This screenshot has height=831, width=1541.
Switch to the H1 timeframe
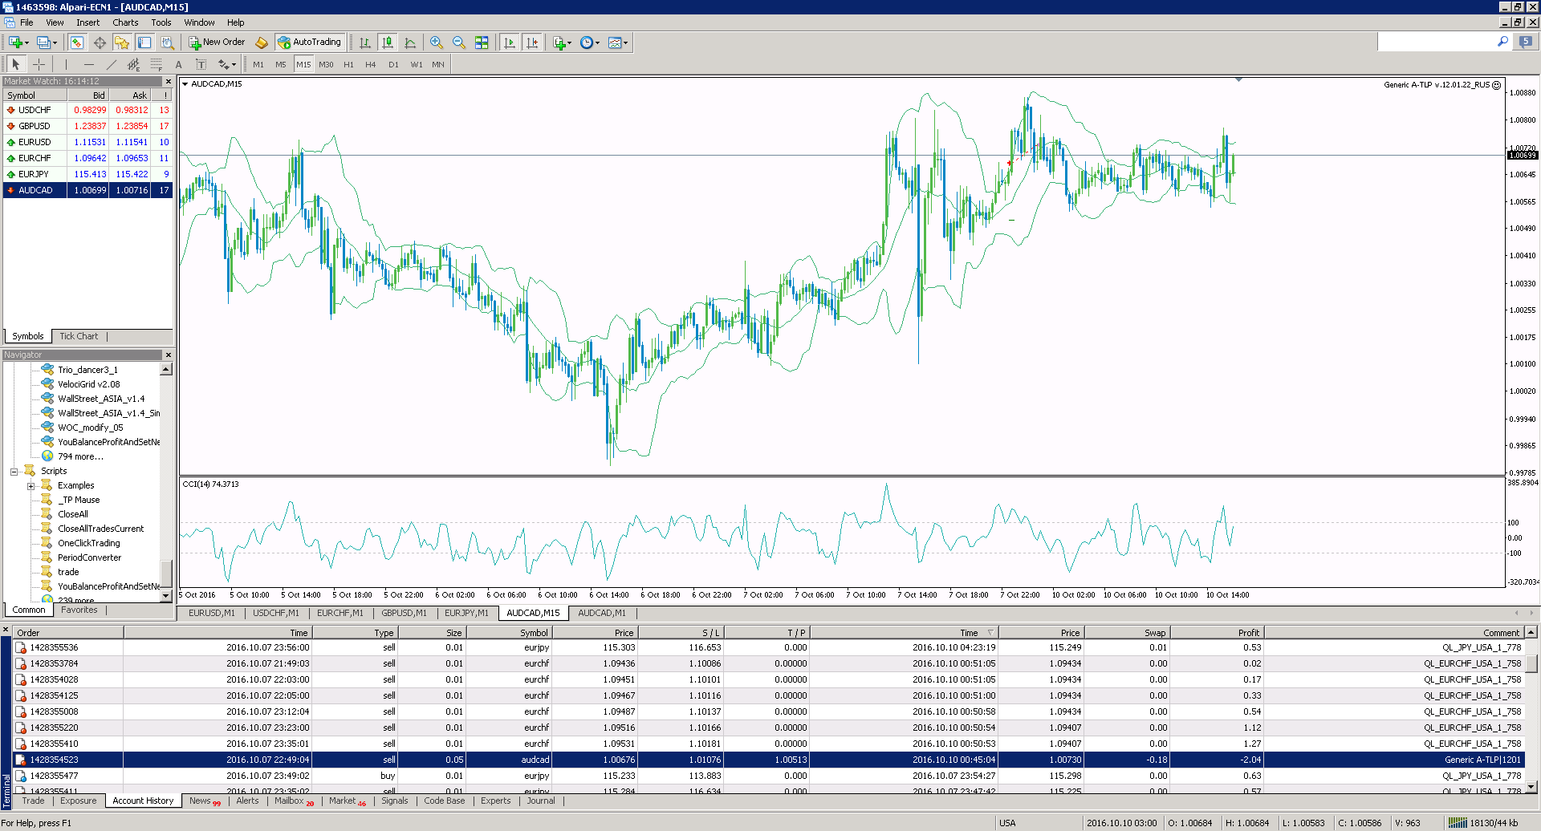pyautogui.click(x=348, y=64)
